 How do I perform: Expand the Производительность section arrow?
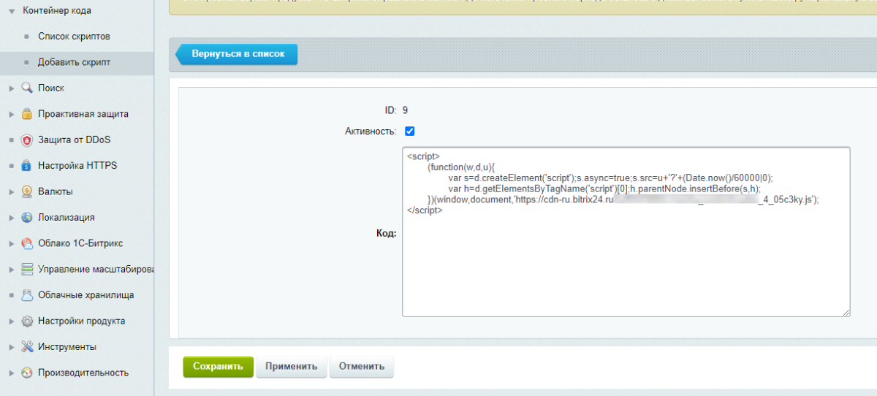(x=12, y=373)
